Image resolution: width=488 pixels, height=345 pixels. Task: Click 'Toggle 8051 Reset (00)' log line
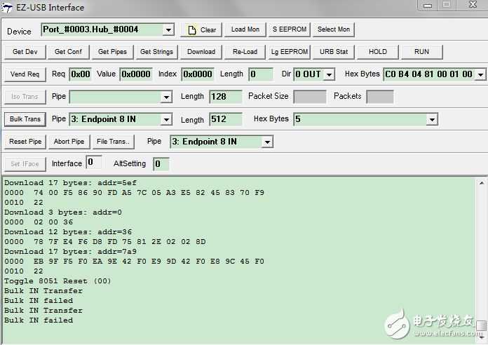tap(57, 281)
